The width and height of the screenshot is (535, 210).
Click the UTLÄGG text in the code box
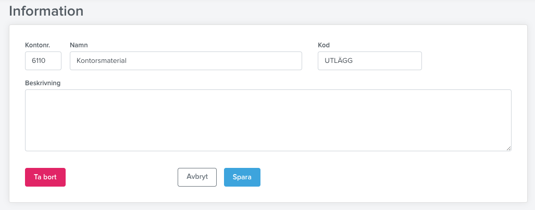point(339,61)
